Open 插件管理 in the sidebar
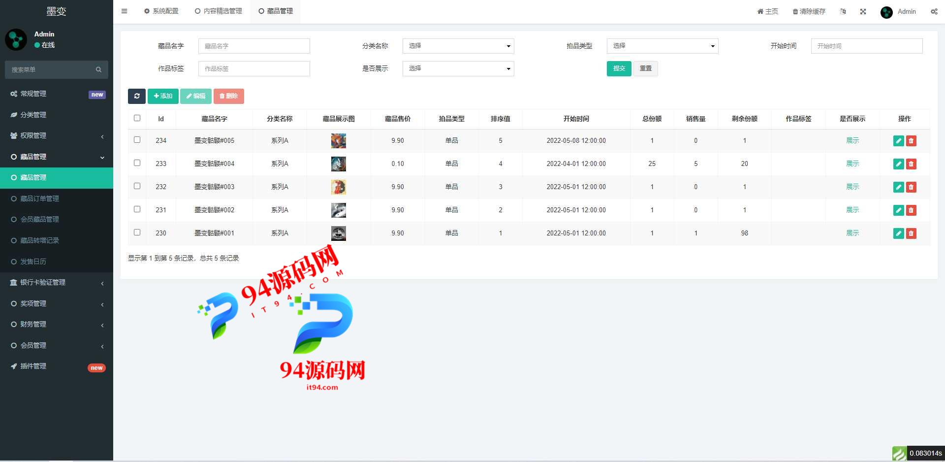 click(57, 366)
